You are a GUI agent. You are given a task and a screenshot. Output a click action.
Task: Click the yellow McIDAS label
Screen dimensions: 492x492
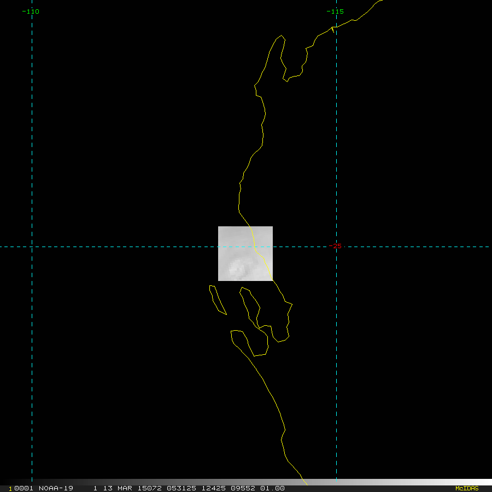pos(466,488)
